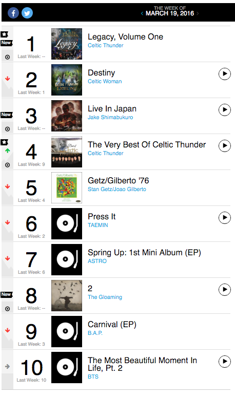
Task: Open Stan Getz/Joao Gilberto artist link
Action: point(117,189)
